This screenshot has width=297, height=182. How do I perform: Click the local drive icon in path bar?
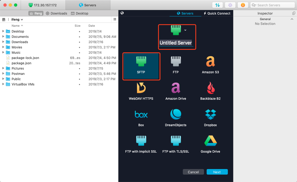coord(4,20)
